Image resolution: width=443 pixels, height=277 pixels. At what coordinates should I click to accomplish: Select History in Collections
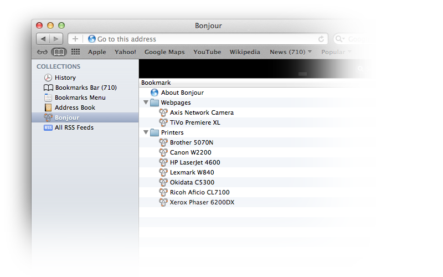pyautogui.click(x=65, y=78)
